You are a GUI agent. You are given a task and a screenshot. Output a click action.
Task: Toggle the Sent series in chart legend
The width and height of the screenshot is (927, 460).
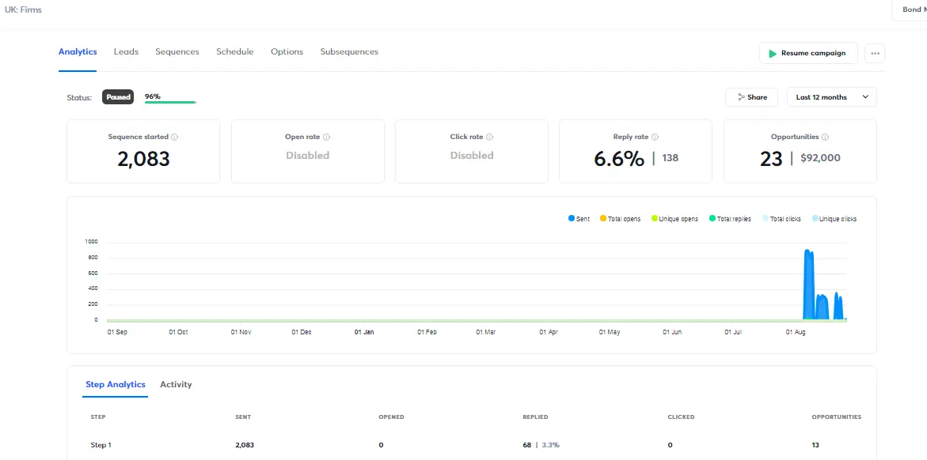click(x=579, y=218)
